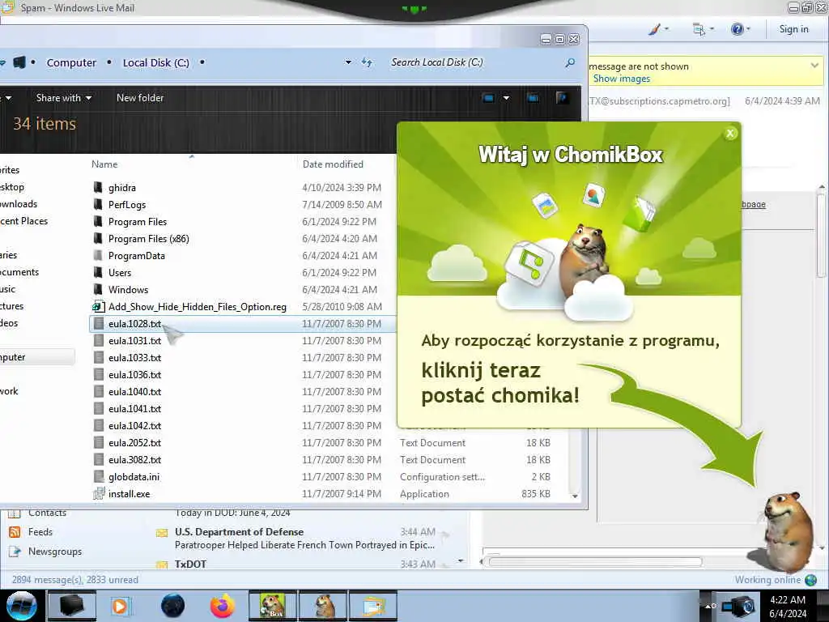
Task: Select globdata.ini file
Action: pos(134,476)
